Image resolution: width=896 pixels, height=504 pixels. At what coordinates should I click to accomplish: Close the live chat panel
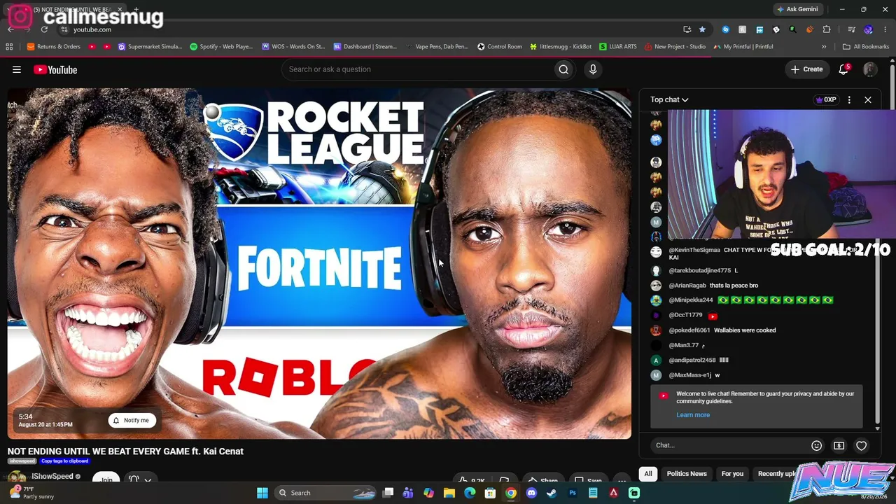(x=868, y=99)
